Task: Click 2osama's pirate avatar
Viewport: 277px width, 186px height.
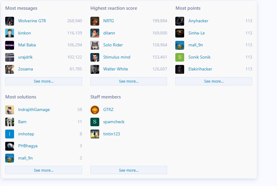Action: 9,69
